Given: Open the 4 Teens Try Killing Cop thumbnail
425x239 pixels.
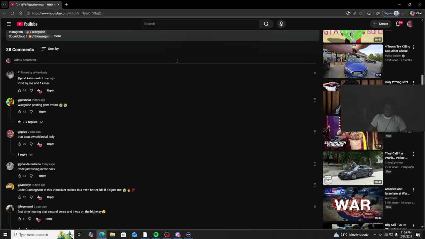Looking at the screenshot, I should pyautogui.click(x=353, y=61).
